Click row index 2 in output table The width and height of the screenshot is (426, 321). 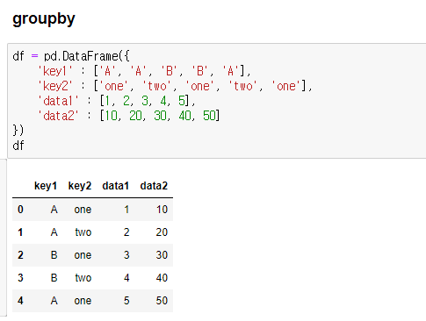click(20, 255)
